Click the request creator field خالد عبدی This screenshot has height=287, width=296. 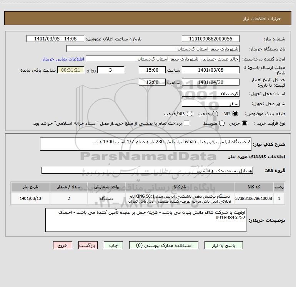point(163,59)
